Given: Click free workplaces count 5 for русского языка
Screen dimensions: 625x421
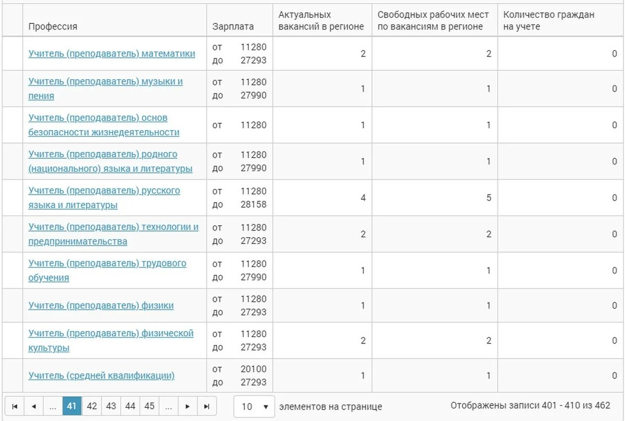Looking at the screenshot, I should (489, 198).
